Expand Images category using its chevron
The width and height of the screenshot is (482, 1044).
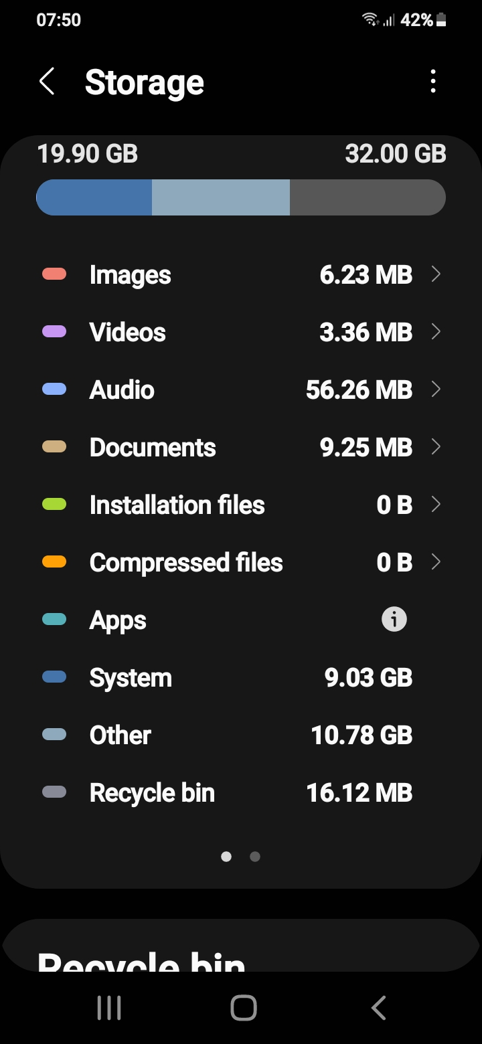436,274
